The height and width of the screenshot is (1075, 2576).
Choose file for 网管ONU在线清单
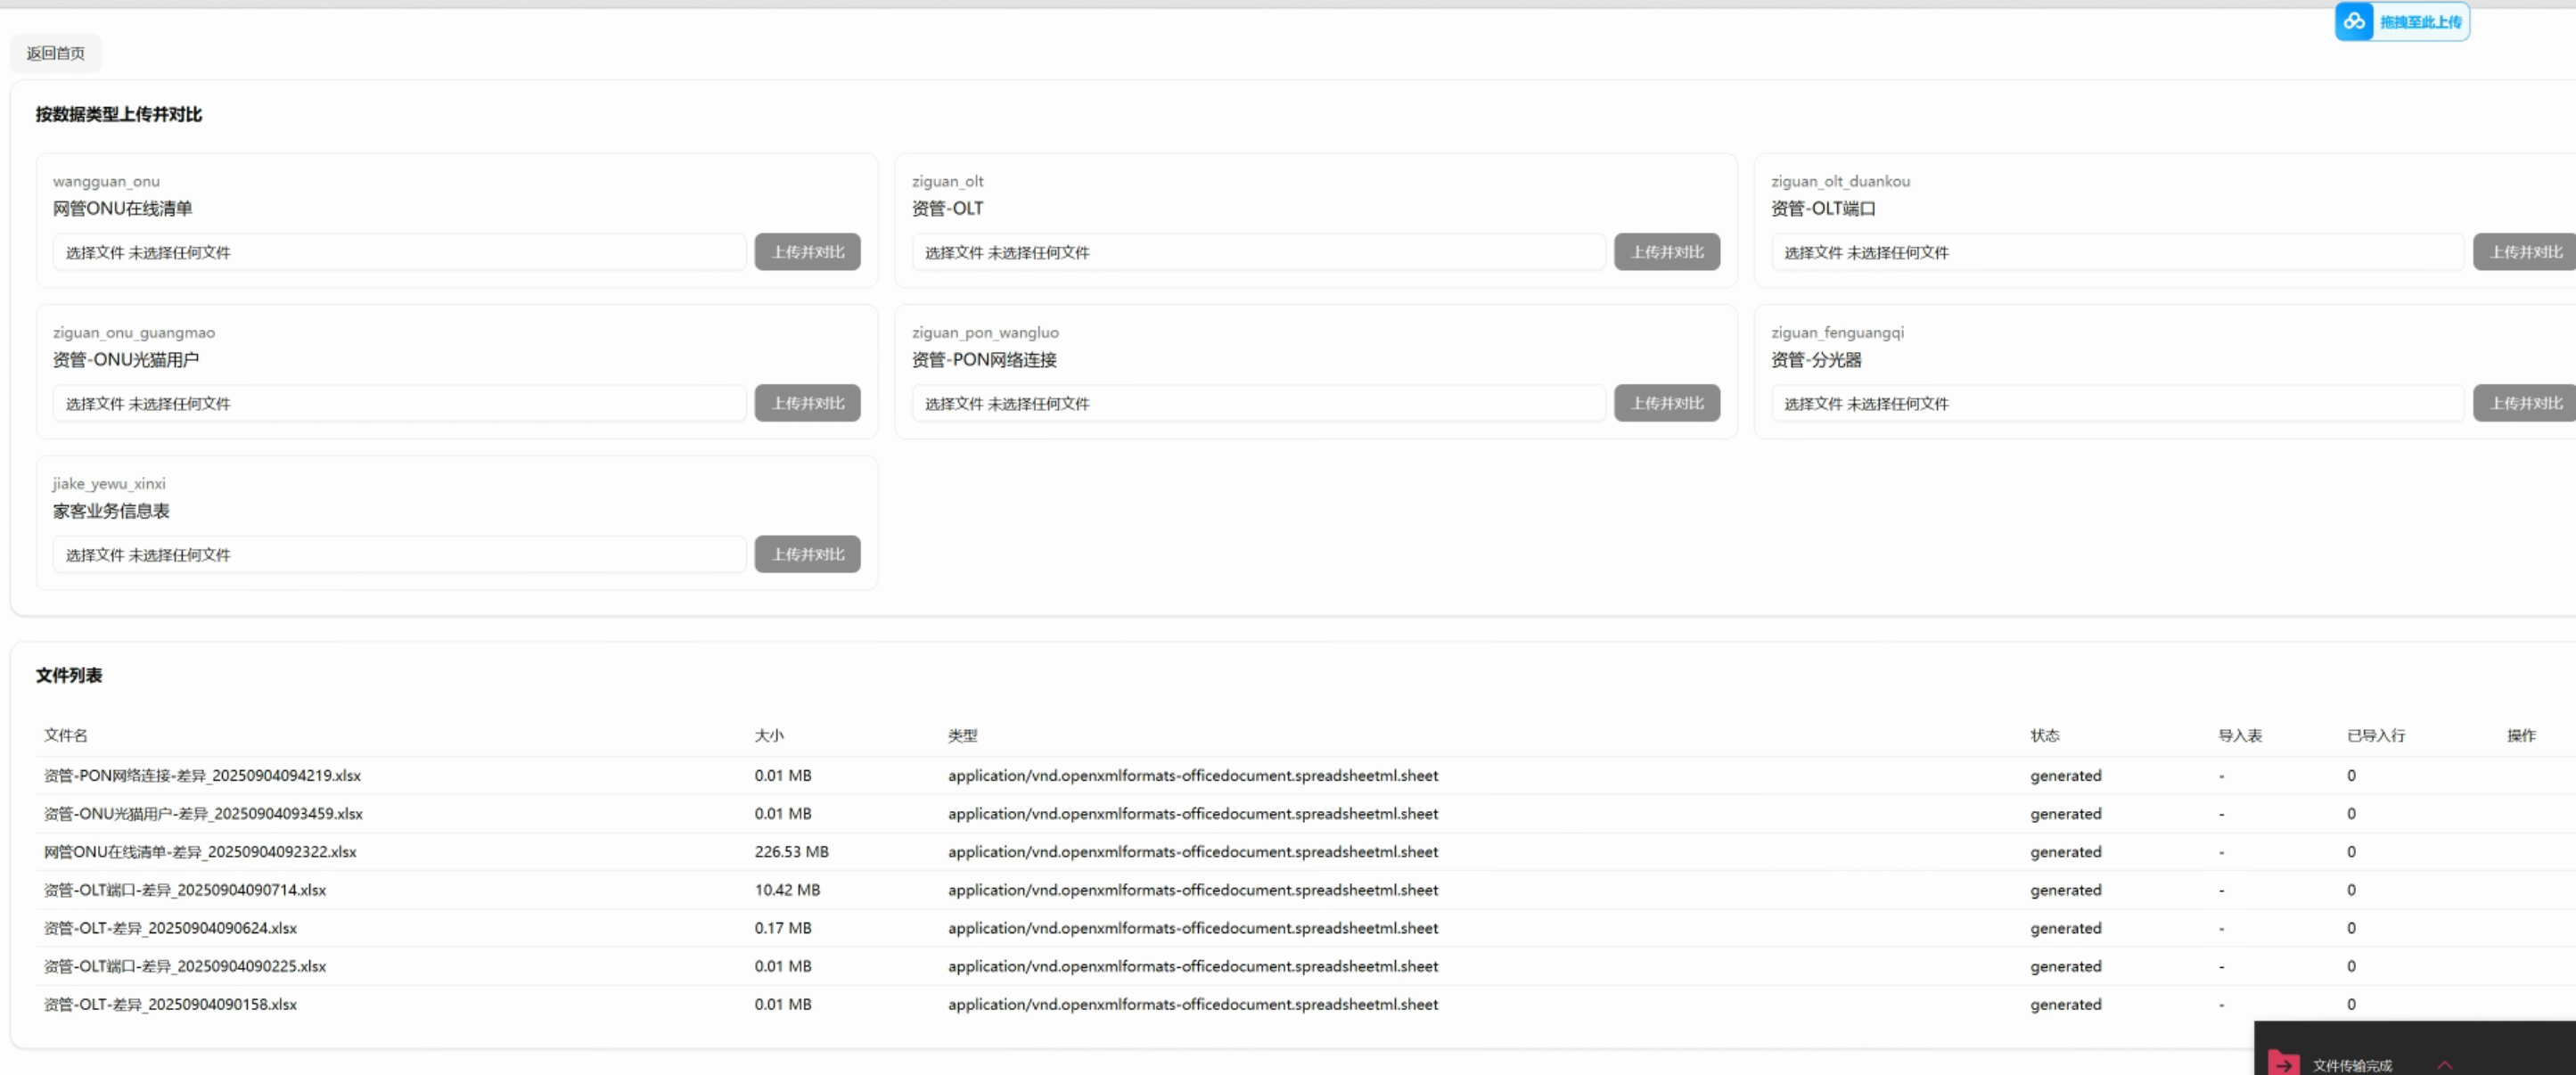coord(95,252)
